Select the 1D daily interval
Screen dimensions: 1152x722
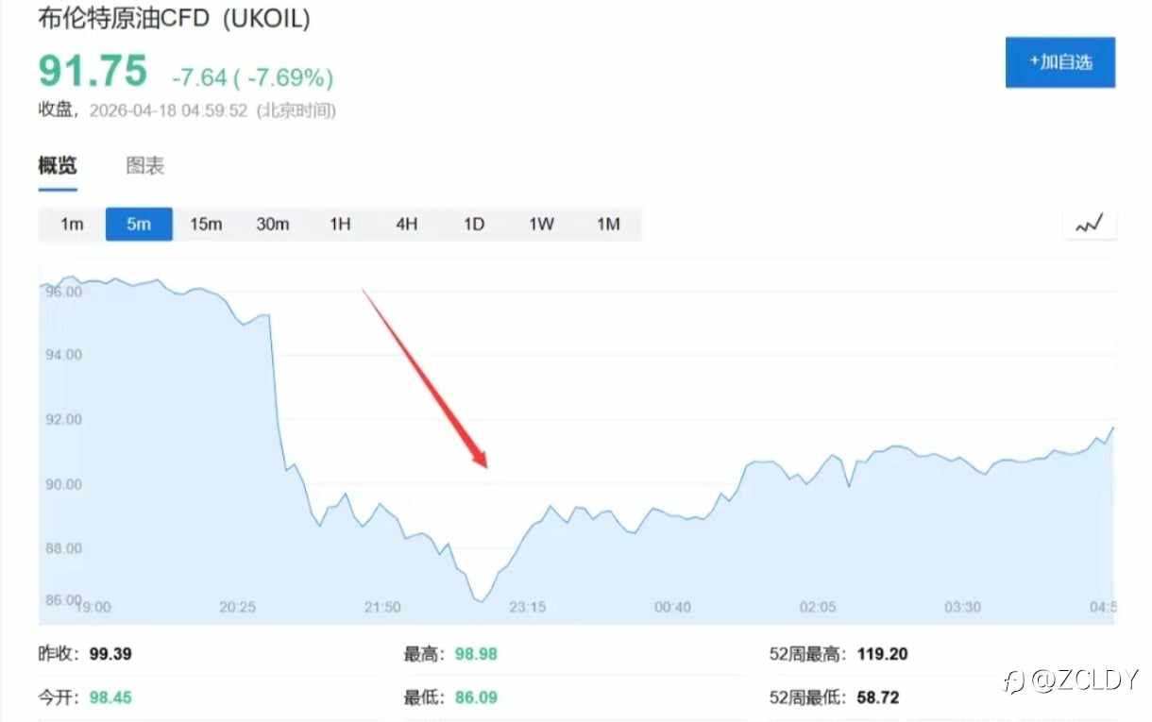pyautogui.click(x=474, y=225)
